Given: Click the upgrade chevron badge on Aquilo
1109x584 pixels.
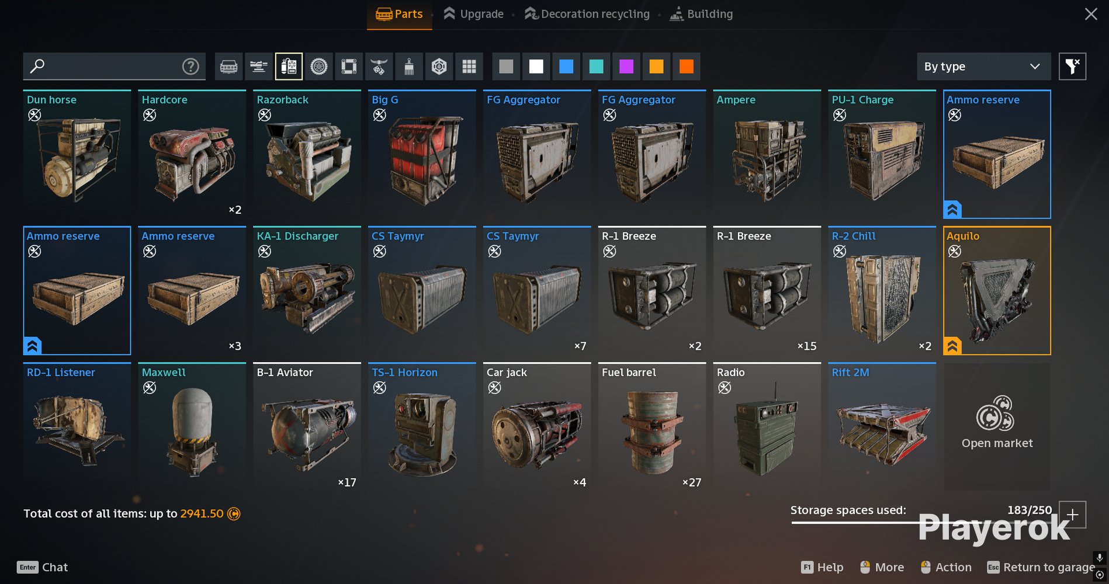Looking at the screenshot, I should 952,346.
